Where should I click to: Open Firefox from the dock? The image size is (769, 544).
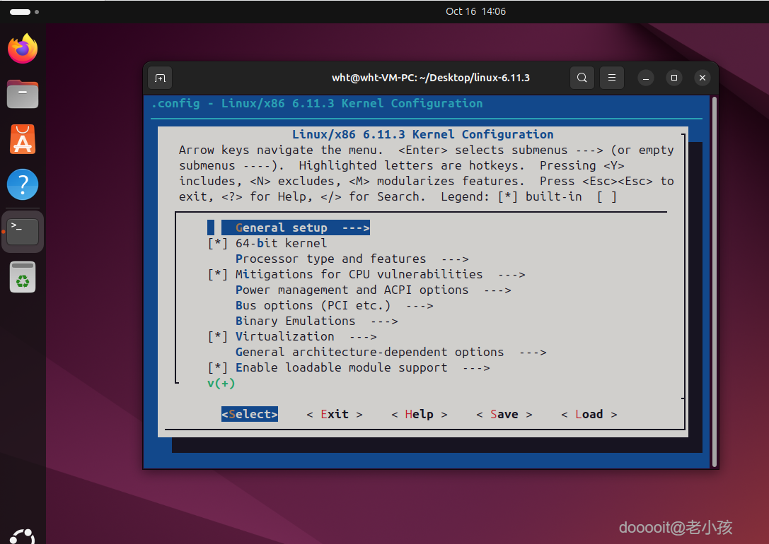(x=23, y=49)
